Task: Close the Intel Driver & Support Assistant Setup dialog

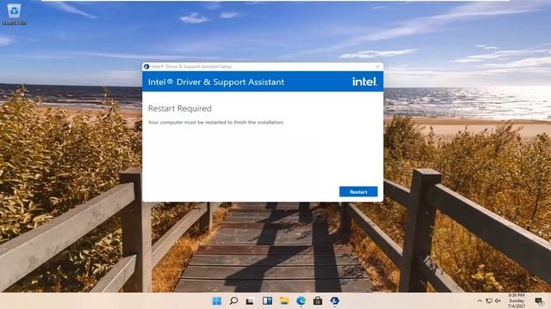Action: (x=377, y=66)
